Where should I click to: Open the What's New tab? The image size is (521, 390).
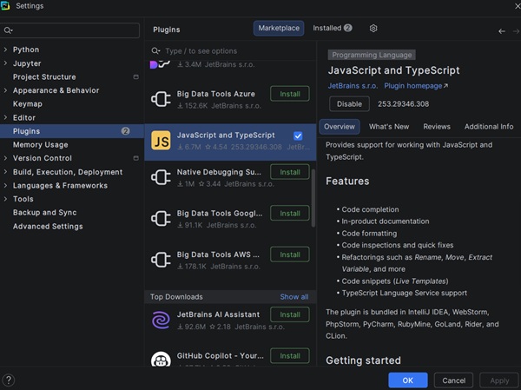click(388, 127)
